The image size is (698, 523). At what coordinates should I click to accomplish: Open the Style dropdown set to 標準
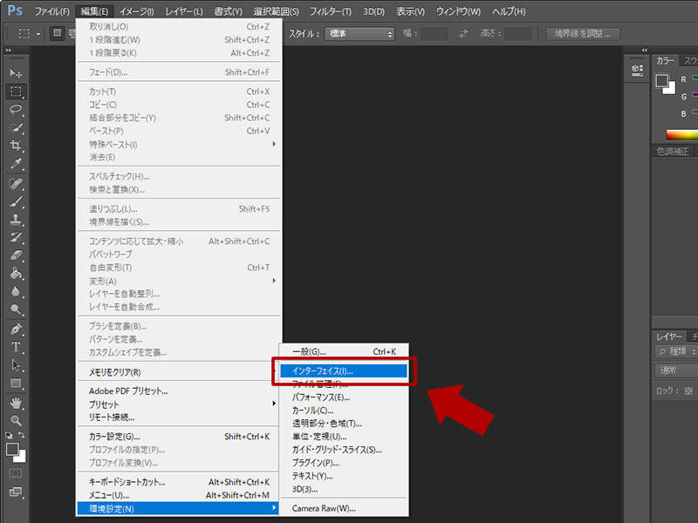359,34
